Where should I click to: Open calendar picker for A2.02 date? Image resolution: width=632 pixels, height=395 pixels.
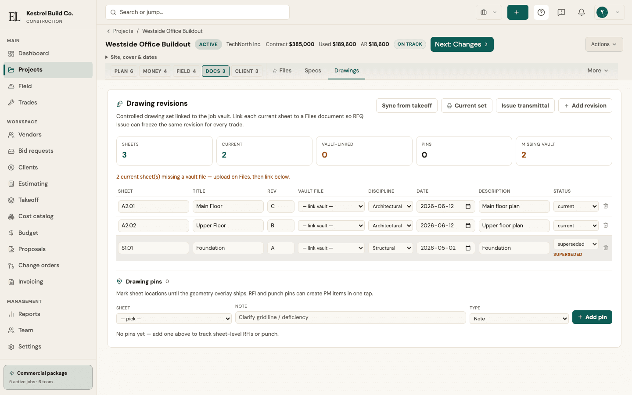[x=468, y=226]
